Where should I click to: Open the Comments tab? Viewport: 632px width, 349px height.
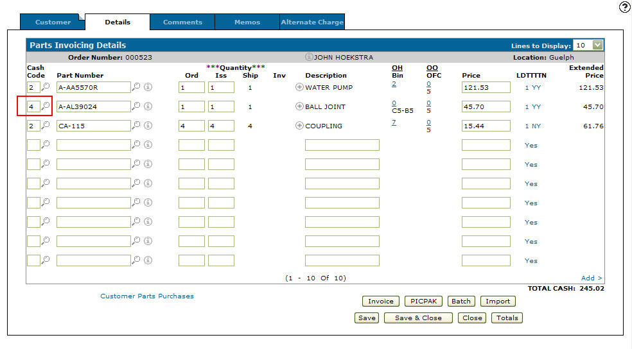182,22
